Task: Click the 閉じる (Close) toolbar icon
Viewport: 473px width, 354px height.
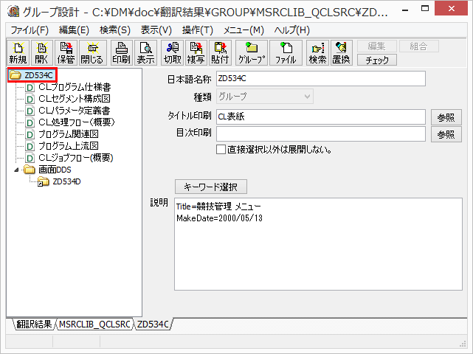Action: pyautogui.click(x=93, y=53)
